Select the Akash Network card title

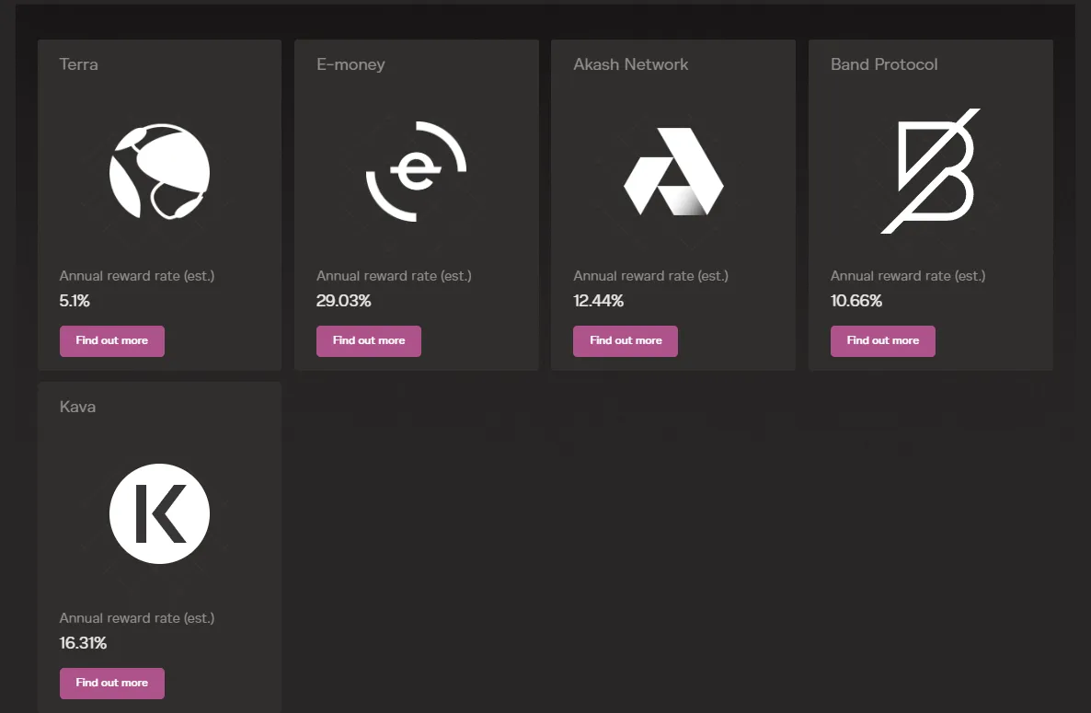(631, 64)
